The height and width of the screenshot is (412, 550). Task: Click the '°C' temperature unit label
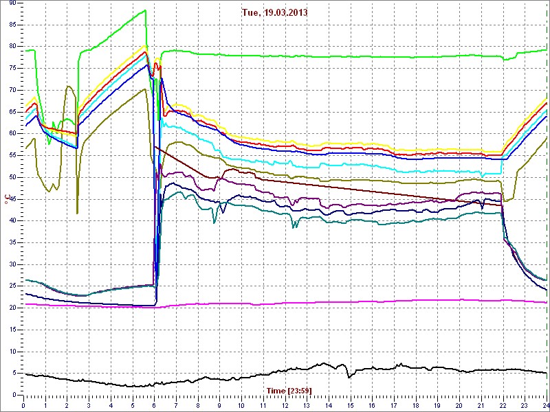tap(6, 198)
